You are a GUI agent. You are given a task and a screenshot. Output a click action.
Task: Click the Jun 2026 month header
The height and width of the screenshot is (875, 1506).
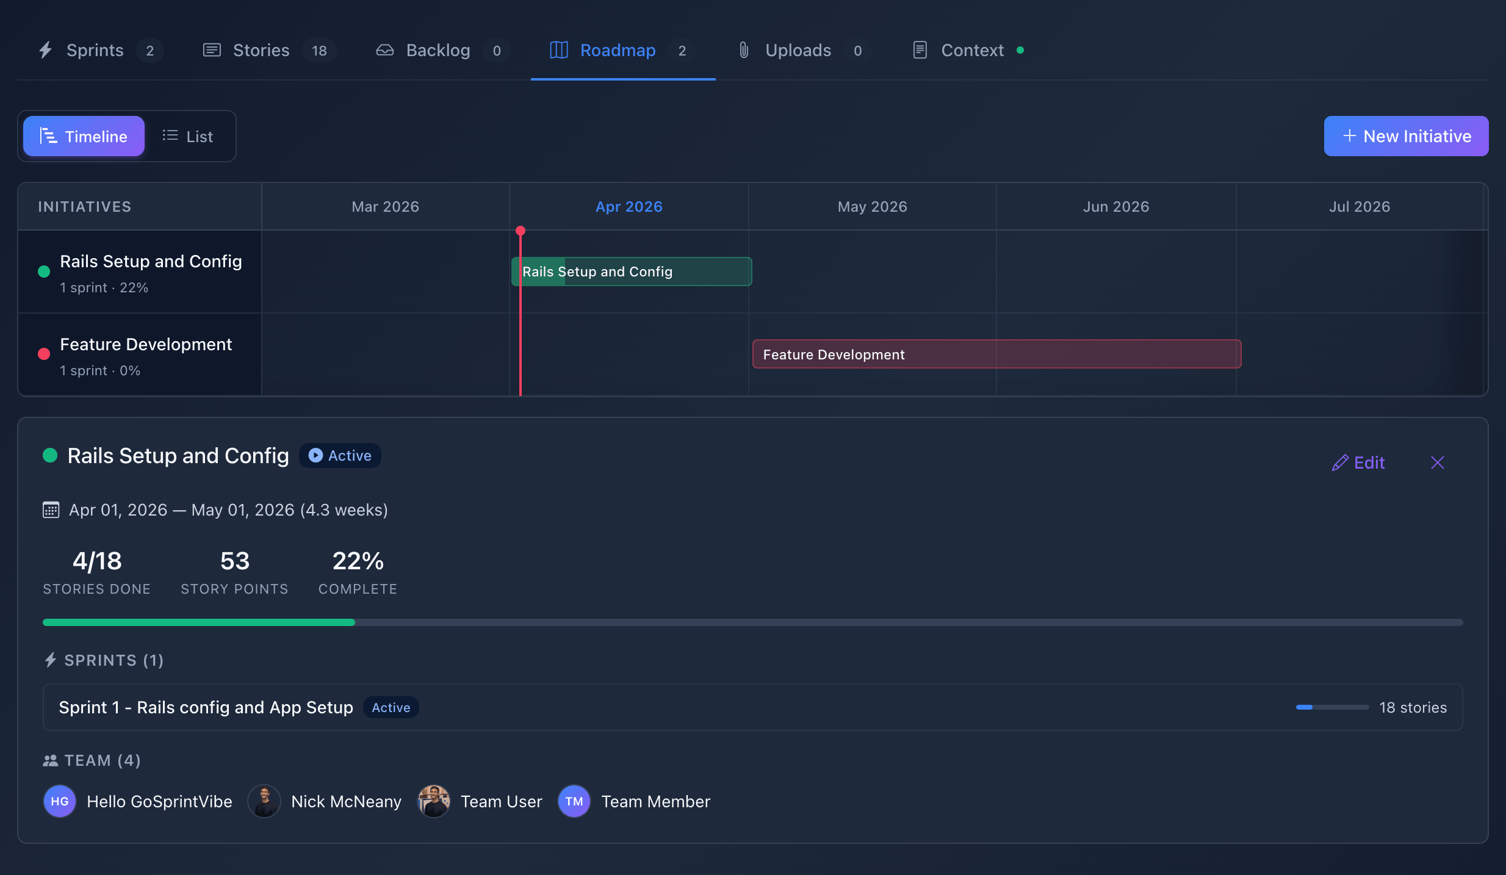(1116, 207)
